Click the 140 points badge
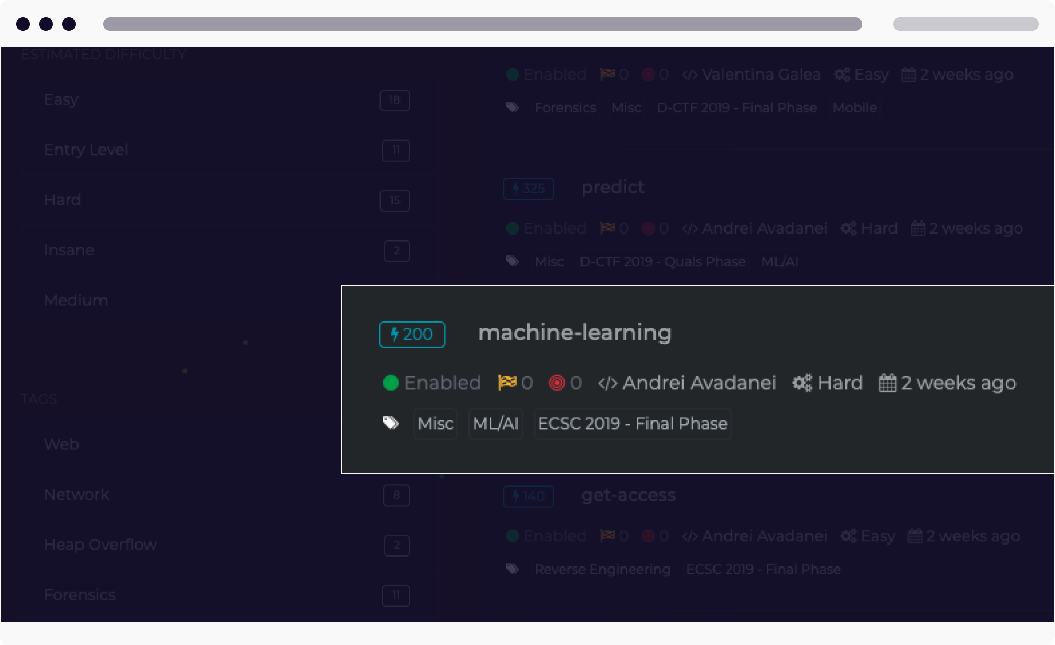Screen dimensions: 1055x645 pyautogui.click(x=529, y=496)
